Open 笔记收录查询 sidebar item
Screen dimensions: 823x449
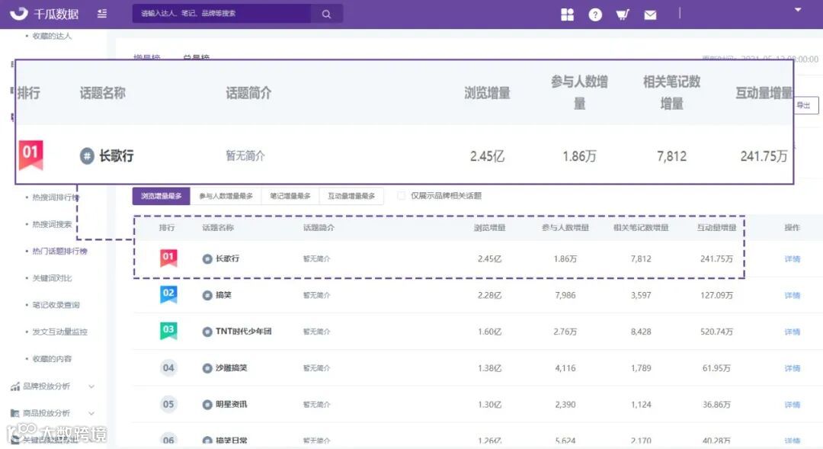56,305
